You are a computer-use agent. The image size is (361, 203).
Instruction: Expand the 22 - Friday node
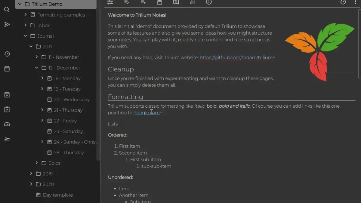pos(42,121)
